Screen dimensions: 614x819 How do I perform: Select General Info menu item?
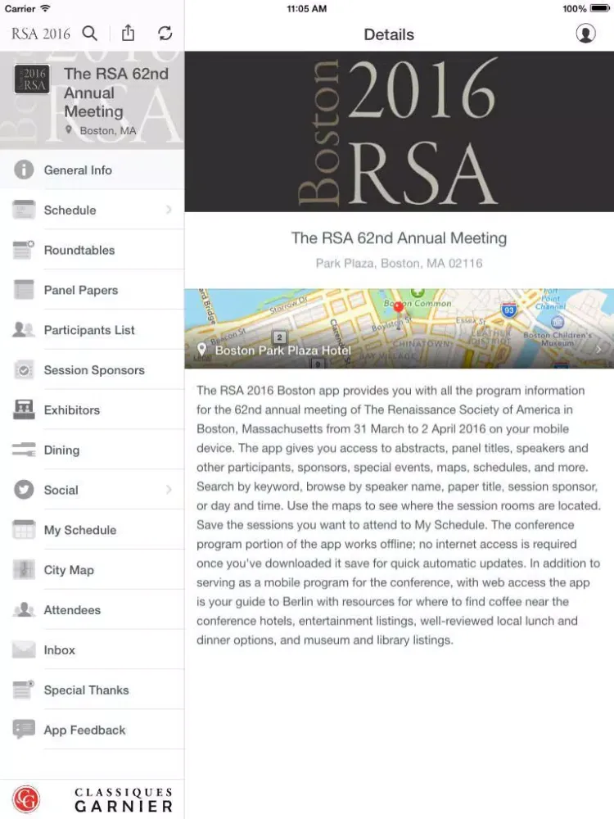[x=78, y=170]
